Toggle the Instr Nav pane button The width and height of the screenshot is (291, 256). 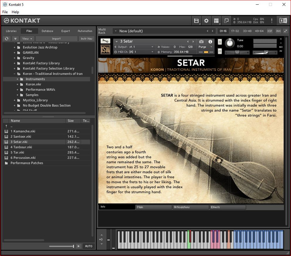click(x=86, y=38)
